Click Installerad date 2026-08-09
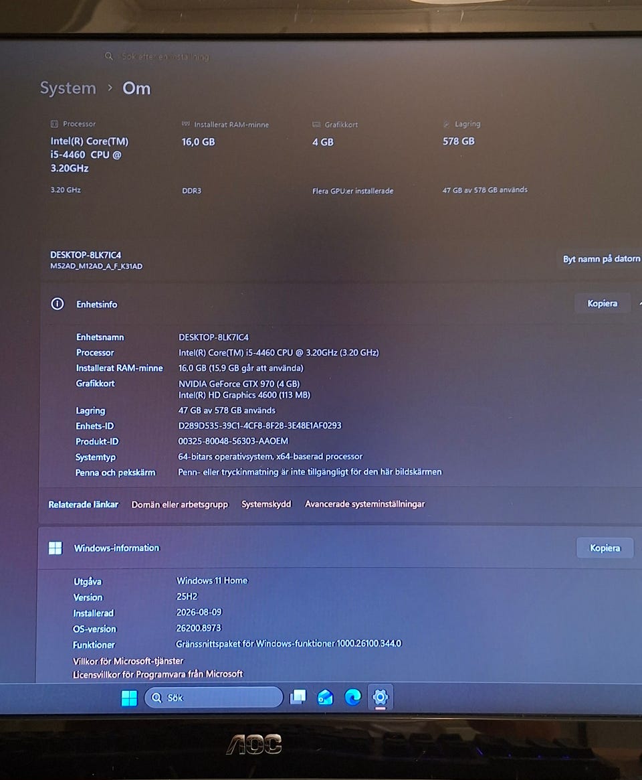The height and width of the screenshot is (780, 642). [199, 613]
